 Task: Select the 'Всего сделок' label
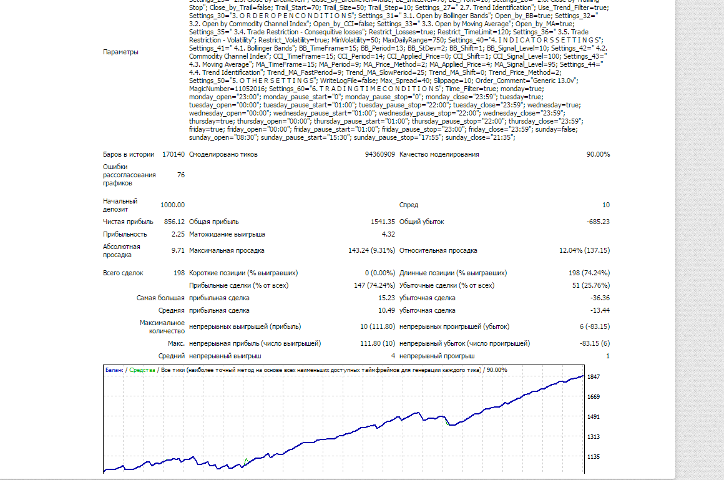point(123,273)
